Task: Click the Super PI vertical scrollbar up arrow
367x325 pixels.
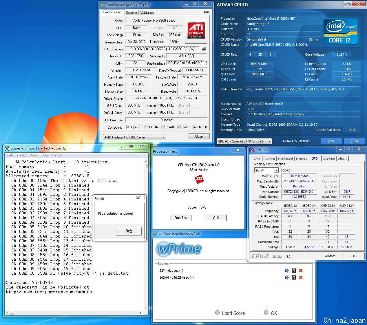Action: pyautogui.click(x=146, y=161)
